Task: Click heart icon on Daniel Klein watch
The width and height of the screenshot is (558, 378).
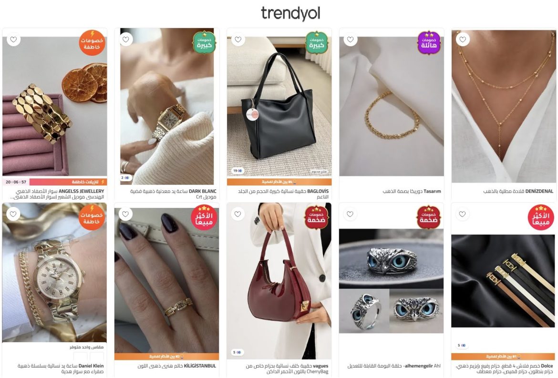Action: point(13,214)
